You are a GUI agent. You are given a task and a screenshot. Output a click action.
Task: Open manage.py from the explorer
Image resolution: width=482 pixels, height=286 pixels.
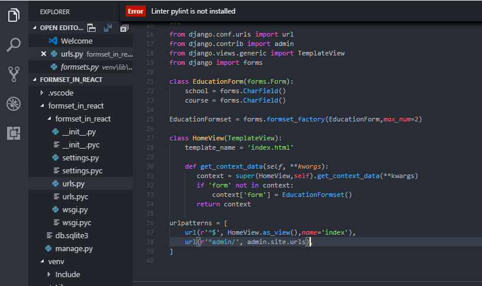(x=74, y=248)
